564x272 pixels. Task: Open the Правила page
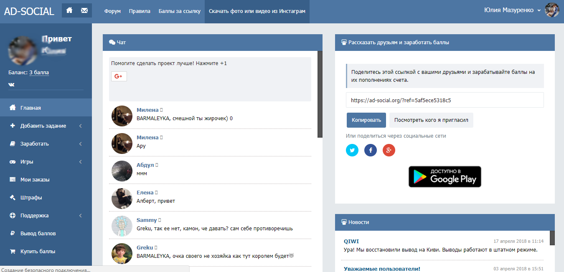click(x=140, y=11)
